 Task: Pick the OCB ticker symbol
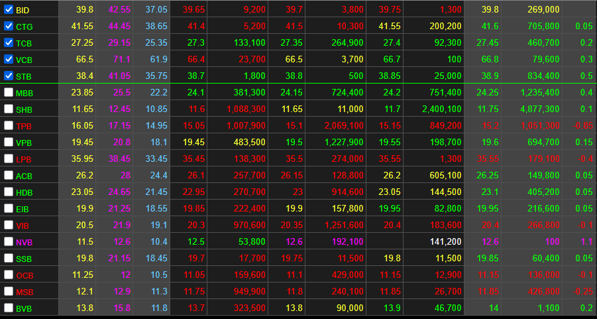pyautogui.click(x=25, y=275)
